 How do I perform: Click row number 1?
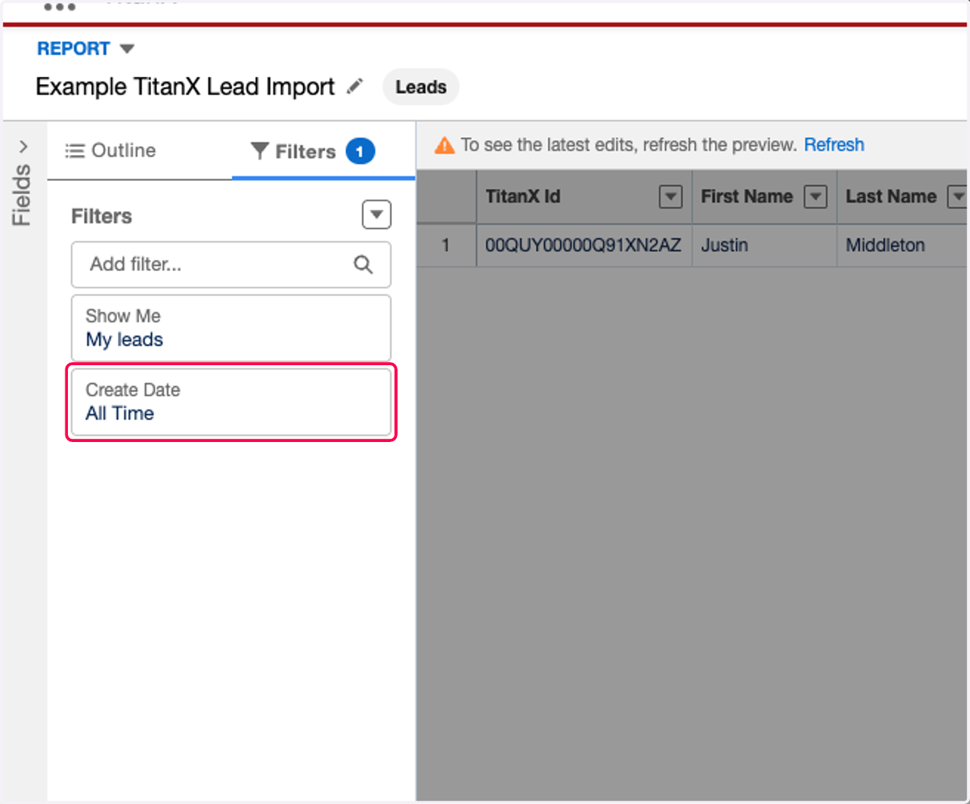[x=446, y=245]
